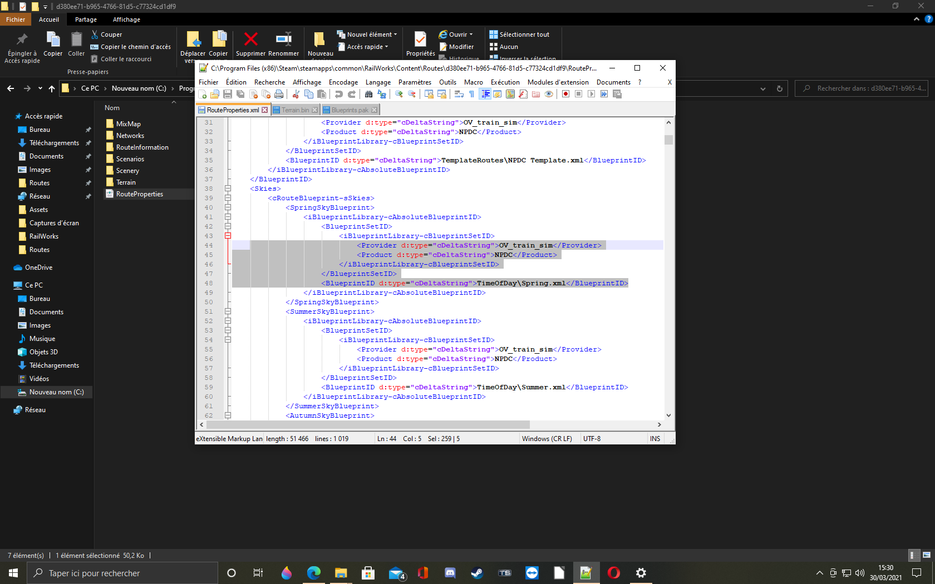
Task: Click the Print toolbar icon in Notepad++
Action: click(279, 94)
